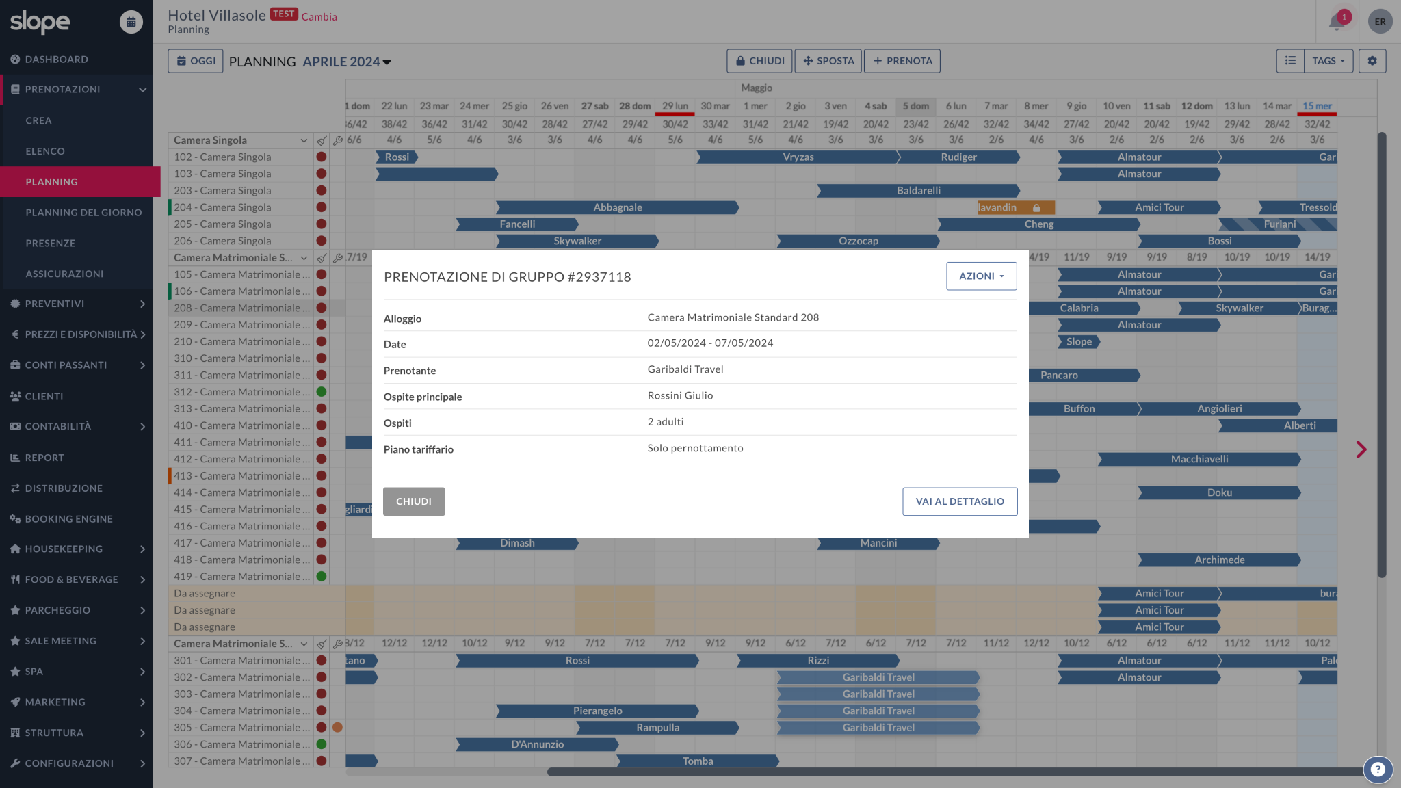This screenshot has width=1401, height=788.
Task: Click VAI AL DETTAGLIO in the dialog
Action: [959, 501]
